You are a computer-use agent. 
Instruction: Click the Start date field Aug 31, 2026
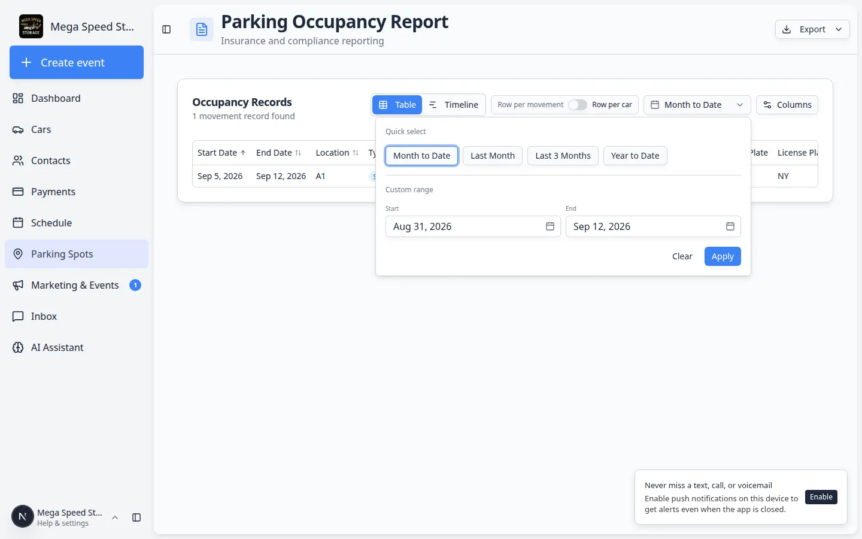tap(473, 226)
